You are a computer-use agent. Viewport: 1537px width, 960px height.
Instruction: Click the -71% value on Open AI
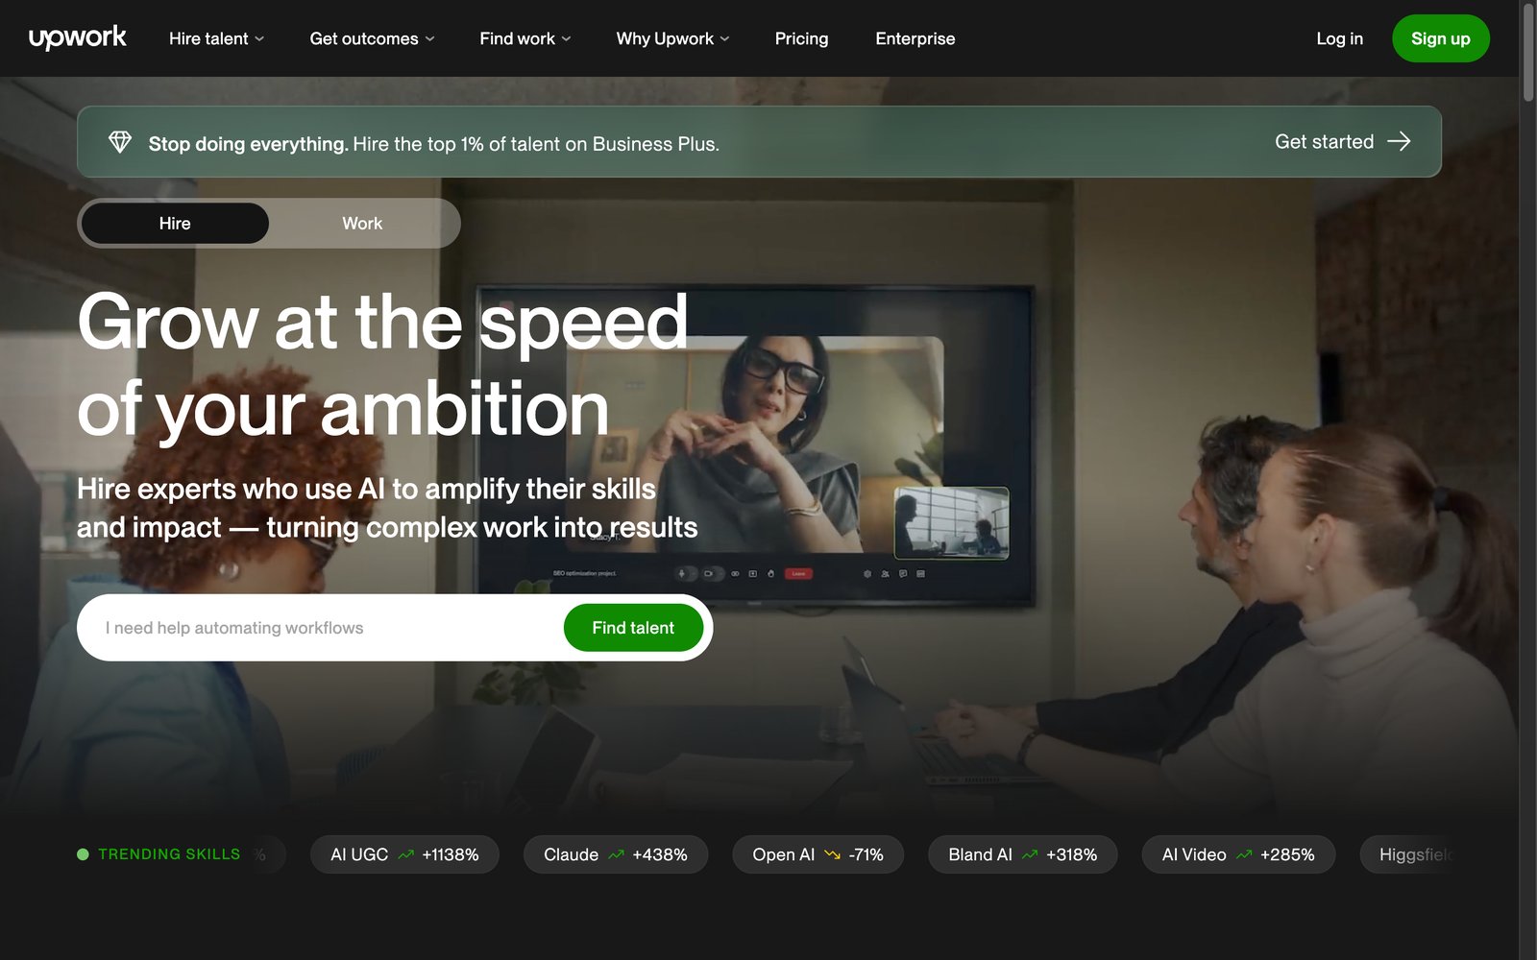[x=866, y=854]
